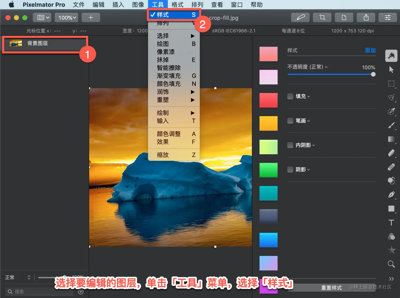
Task: Apply the teal style preset swatch
Action: click(269, 193)
